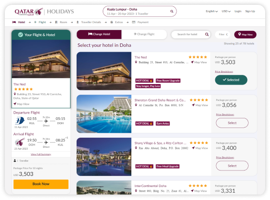
Task: Click the search icon in hotel search box
Action: 207,34
